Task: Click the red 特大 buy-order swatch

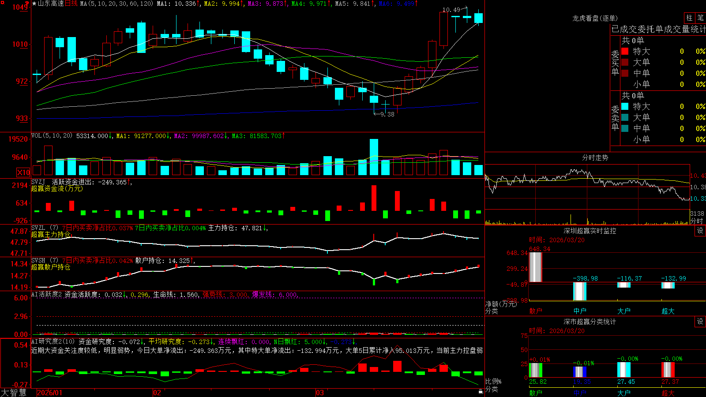Action: 625,51
